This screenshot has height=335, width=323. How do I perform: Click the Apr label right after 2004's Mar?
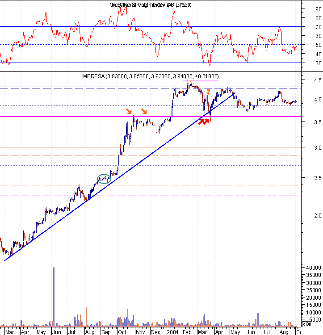pos(219,332)
